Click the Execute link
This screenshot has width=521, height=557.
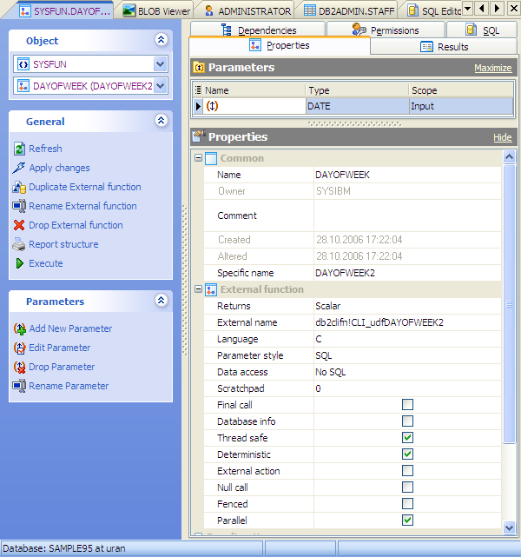(x=46, y=263)
